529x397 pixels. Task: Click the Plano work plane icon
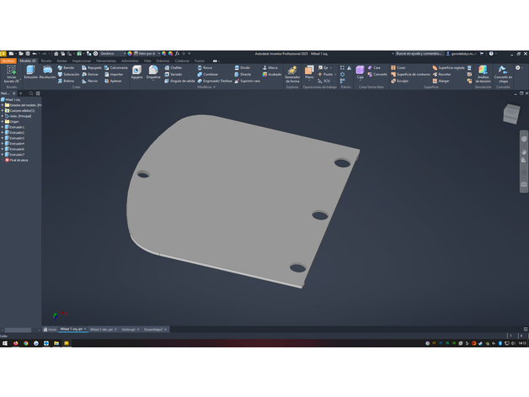pyautogui.click(x=309, y=72)
